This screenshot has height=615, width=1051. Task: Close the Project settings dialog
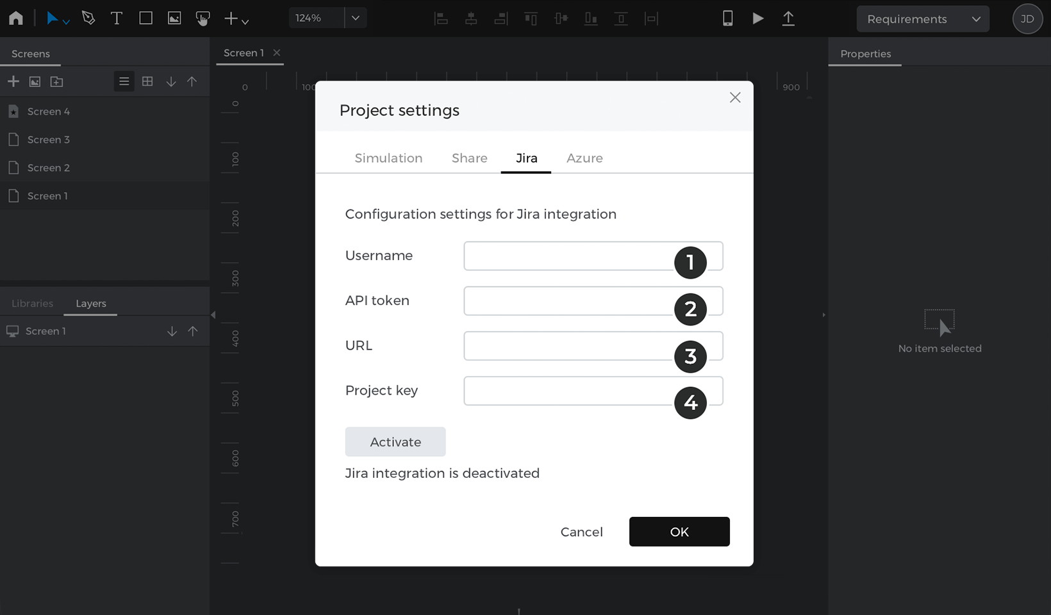(x=735, y=97)
